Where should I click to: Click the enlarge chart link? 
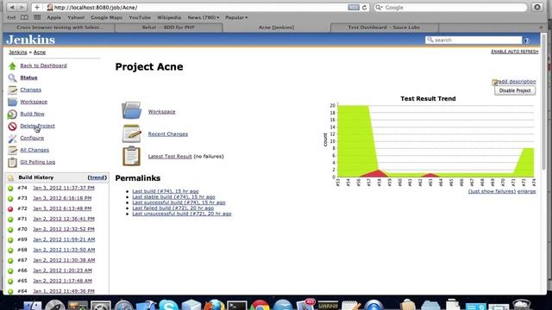point(527,191)
